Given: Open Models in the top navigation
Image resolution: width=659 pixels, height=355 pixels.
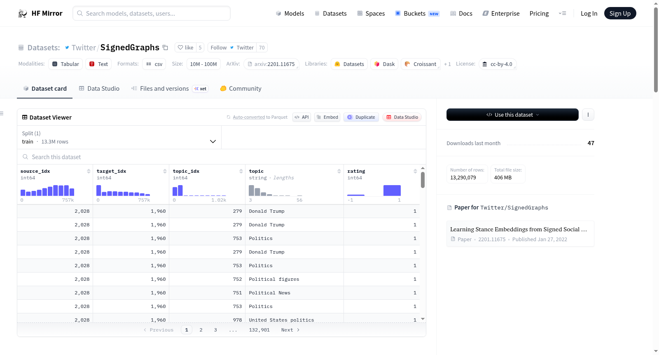Looking at the screenshot, I should (290, 13).
